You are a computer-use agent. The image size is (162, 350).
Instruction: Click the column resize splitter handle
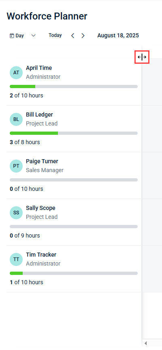click(142, 57)
